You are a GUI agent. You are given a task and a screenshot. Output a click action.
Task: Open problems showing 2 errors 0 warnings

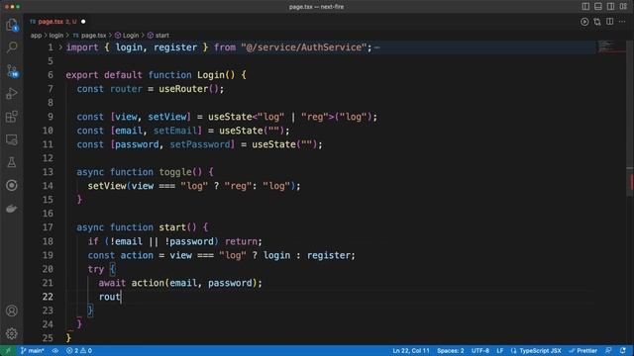79,350
